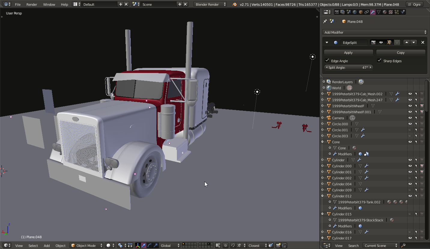This screenshot has height=249, width=430.
Task: Uncheck the Edge Angle checkbox
Action: 327,61
